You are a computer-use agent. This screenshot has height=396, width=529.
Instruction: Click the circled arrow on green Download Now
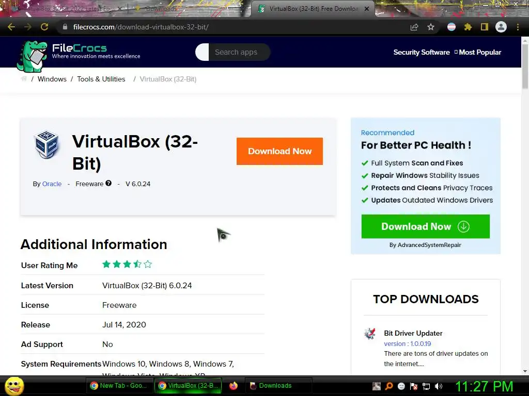point(463,227)
